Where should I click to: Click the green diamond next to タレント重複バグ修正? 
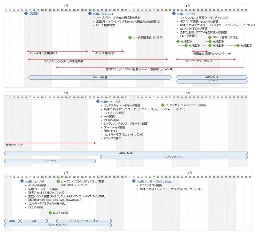(210, 37)
